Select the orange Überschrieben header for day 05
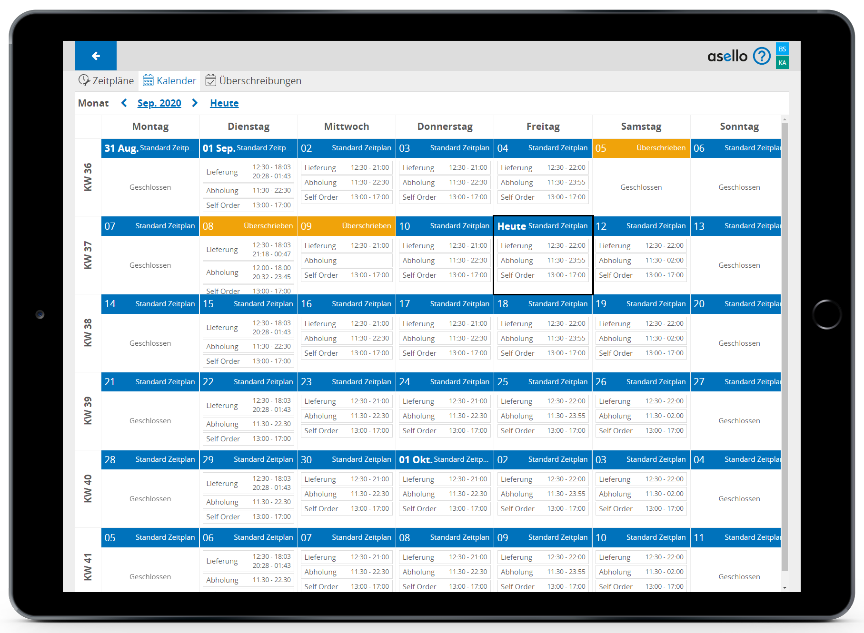This screenshot has width=864, height=633. 641,148
